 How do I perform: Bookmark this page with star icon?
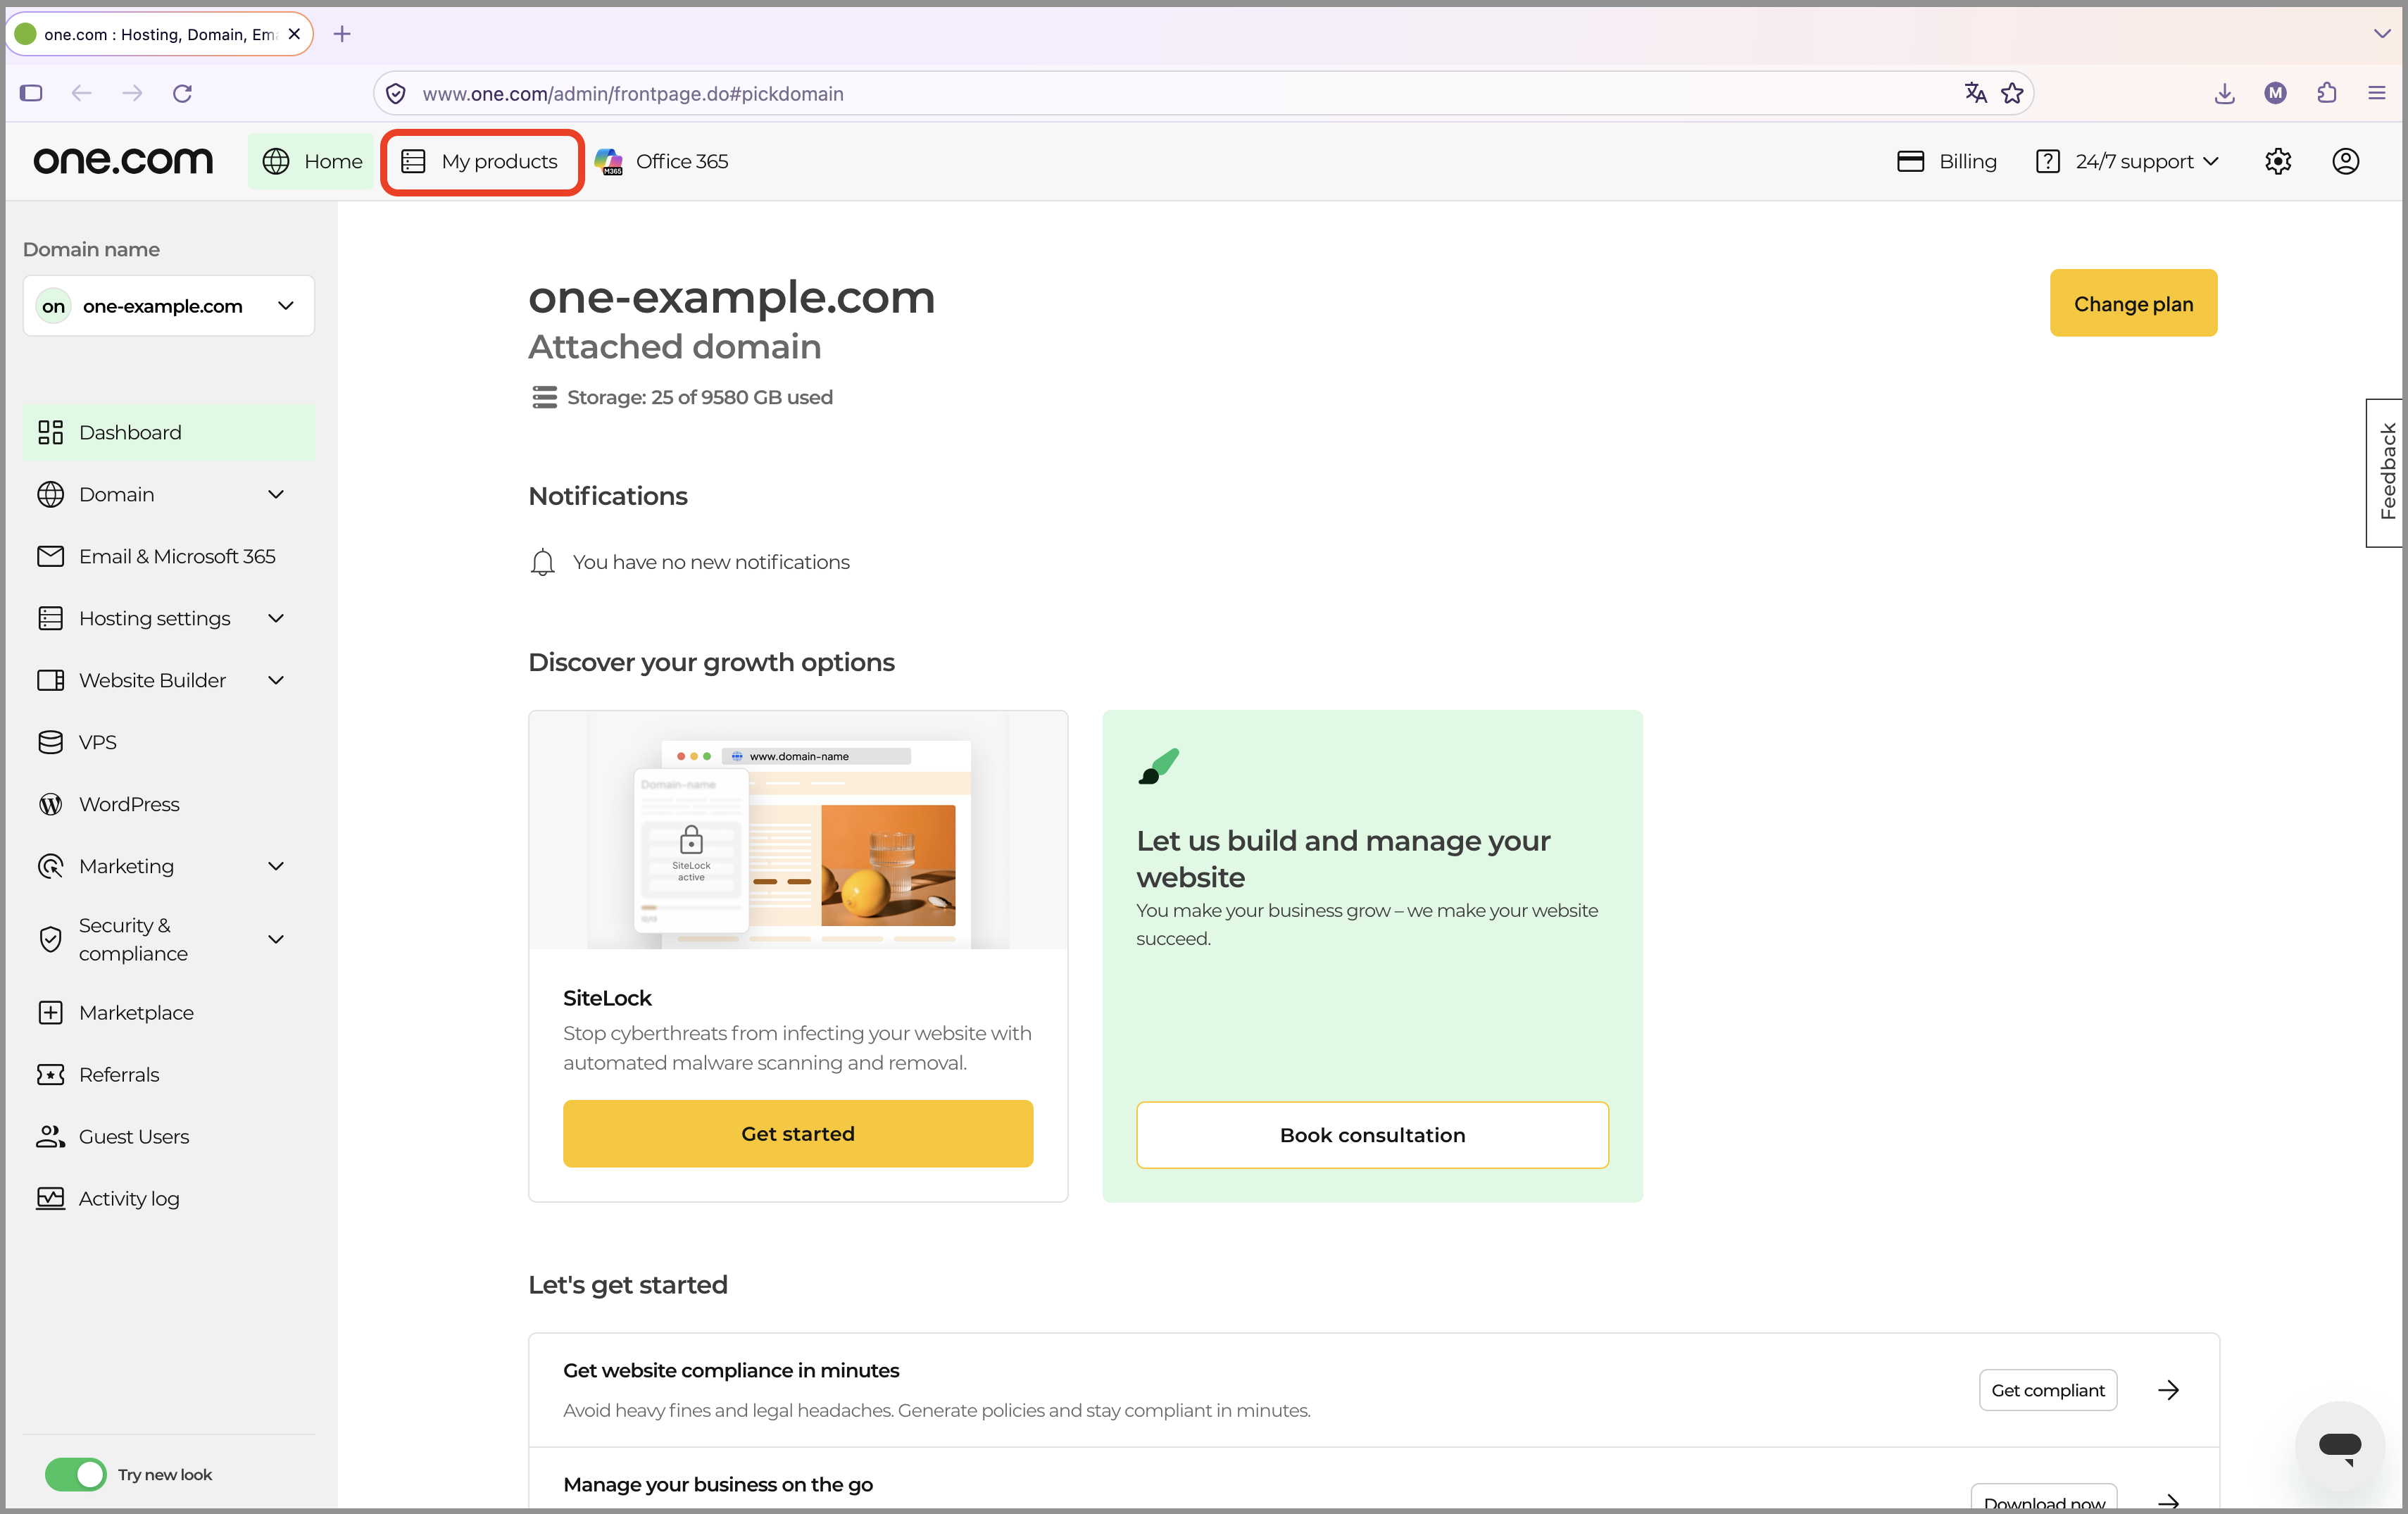[x=2012, y=93]
